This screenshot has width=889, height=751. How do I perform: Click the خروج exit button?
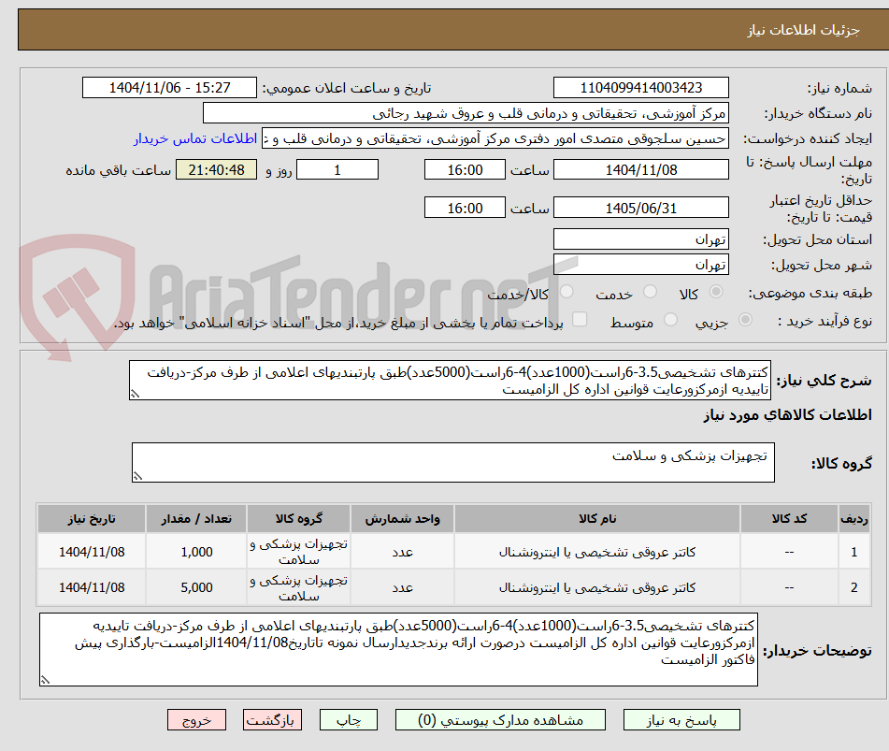tap(196, 720)
